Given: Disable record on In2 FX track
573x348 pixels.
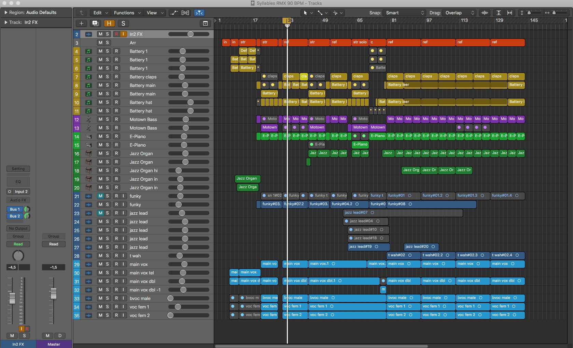Looking at the screenshot, I should [116, 34].
